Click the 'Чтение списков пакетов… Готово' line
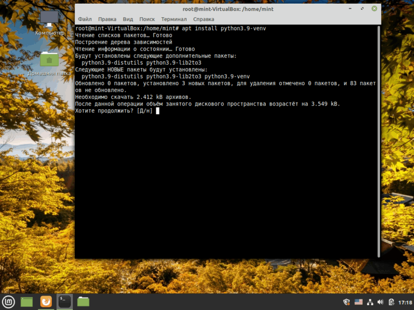414x310 pixels. coord(123,36)
